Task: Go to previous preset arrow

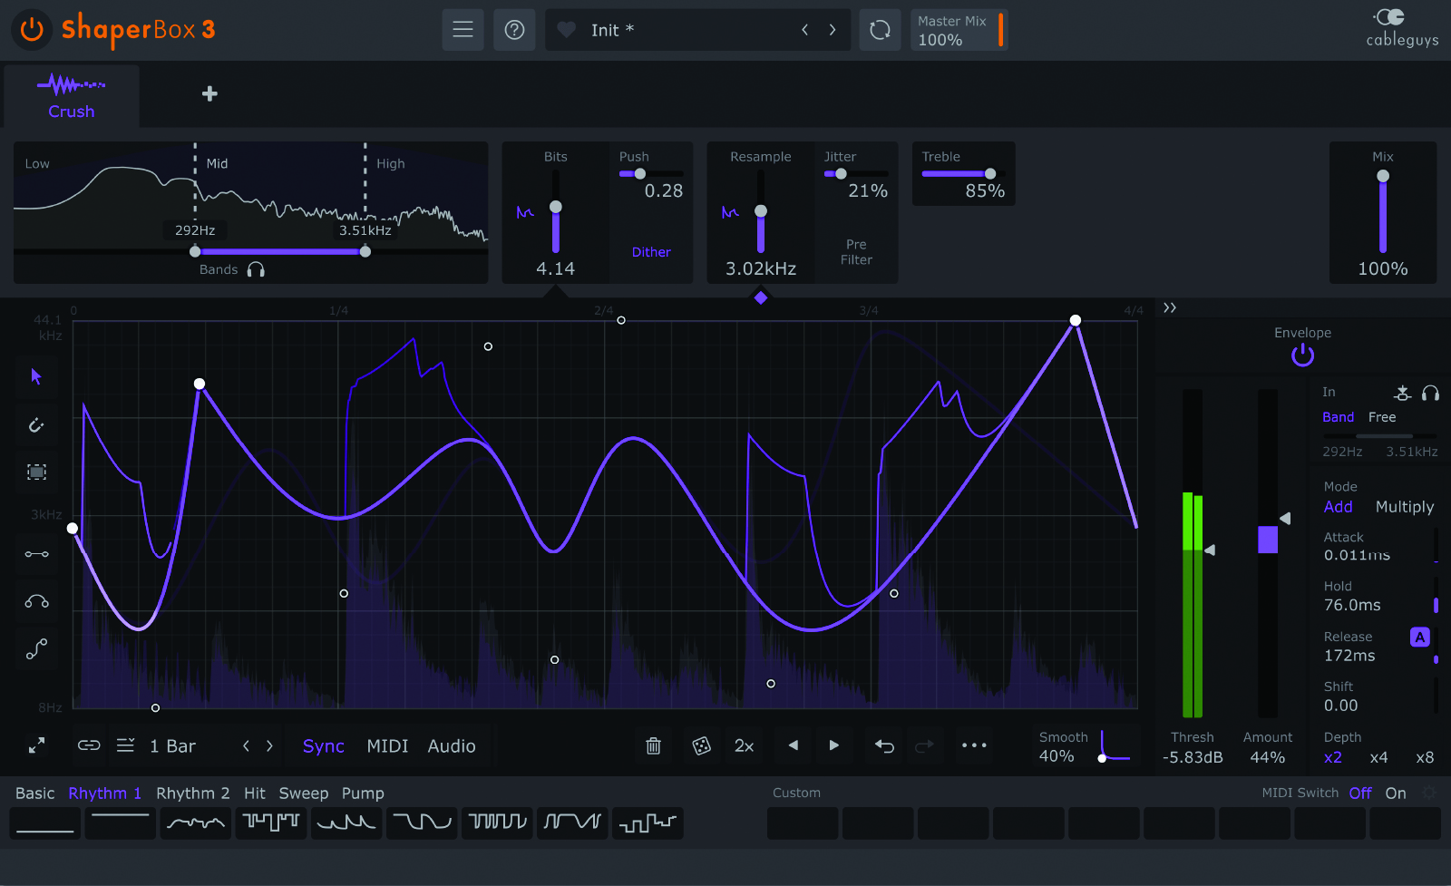Action: 804,30
